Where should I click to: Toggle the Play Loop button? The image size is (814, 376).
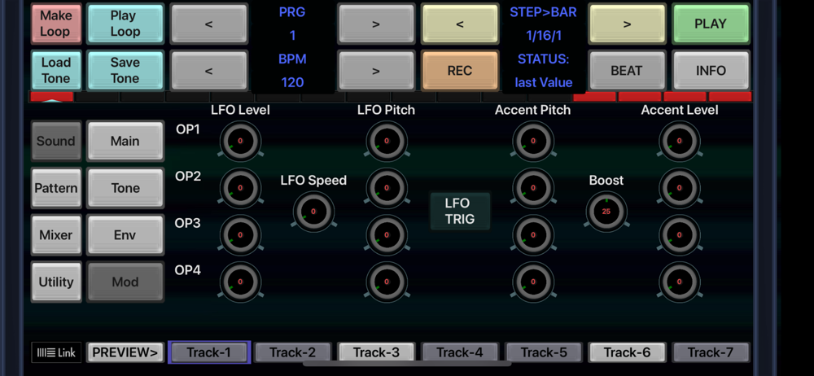click(x=125, y=24)
